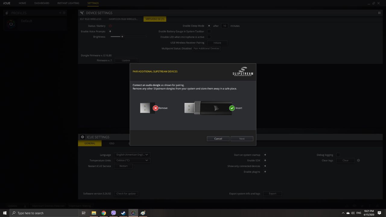
Task: Click the small audio dongle image
Action: 147,108
